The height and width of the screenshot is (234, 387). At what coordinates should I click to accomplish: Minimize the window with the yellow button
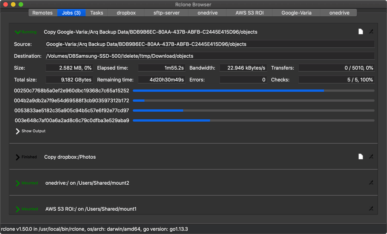click(13, 5)
